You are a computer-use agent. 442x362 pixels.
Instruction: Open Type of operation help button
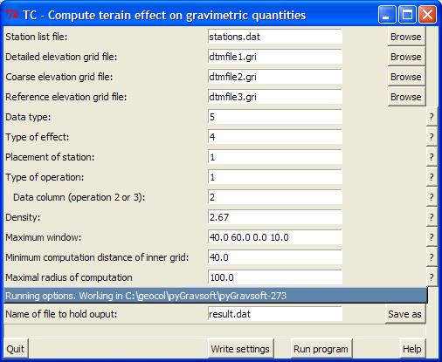point(432,177)
